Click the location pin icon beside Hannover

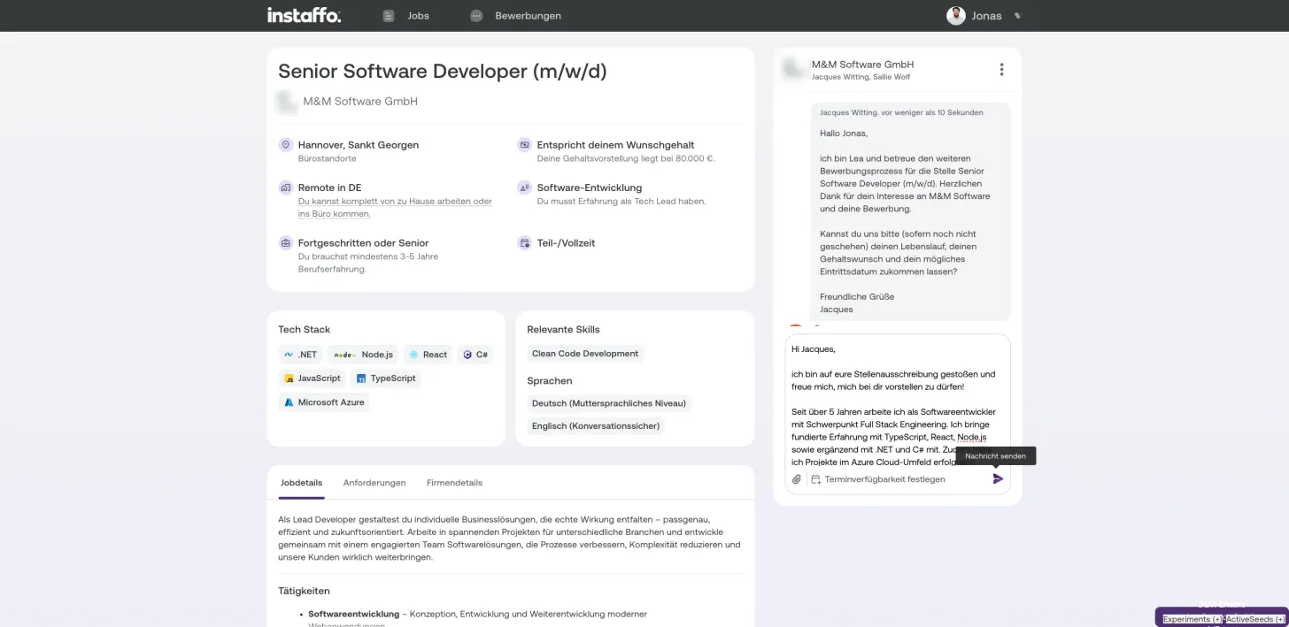tap(286, 145)
